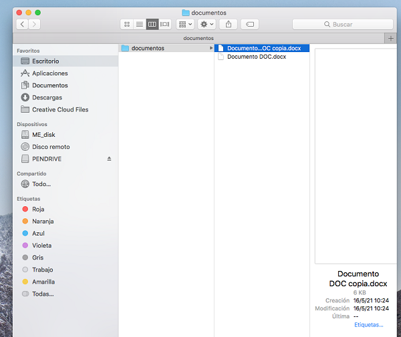This screenshot has width=401, height=337.
Task: Go forward to next folder
Action: tap(34, 24)
